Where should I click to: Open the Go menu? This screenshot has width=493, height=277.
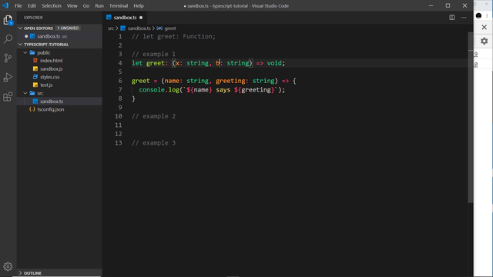pyautogui.click(x=86, y=5)
